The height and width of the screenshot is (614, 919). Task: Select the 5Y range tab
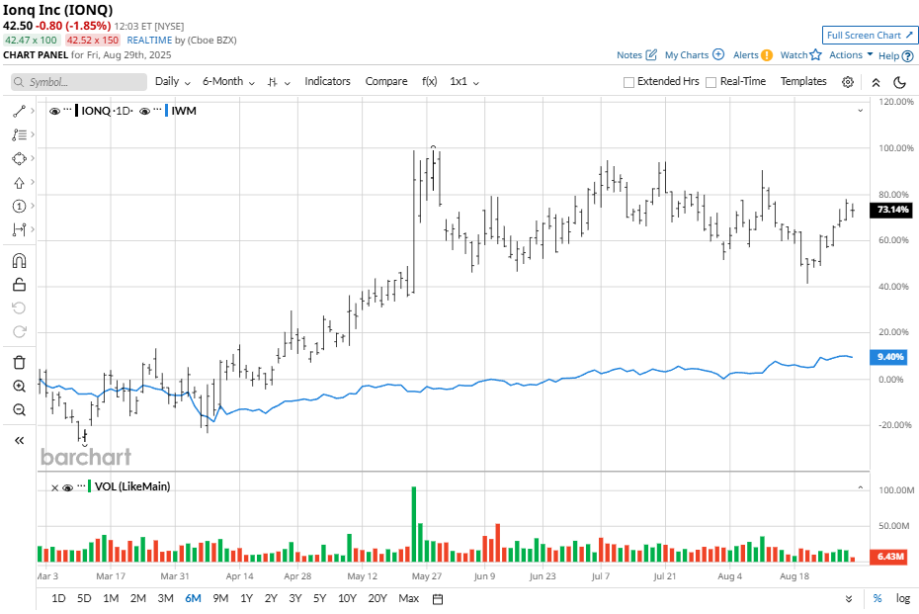click(319, 599)
